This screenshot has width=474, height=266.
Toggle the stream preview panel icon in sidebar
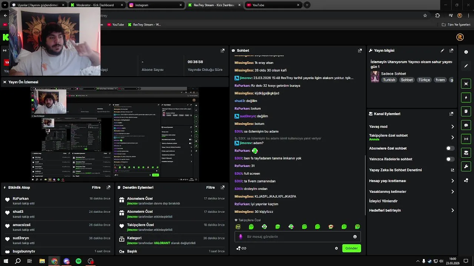(x=466, y=84)
